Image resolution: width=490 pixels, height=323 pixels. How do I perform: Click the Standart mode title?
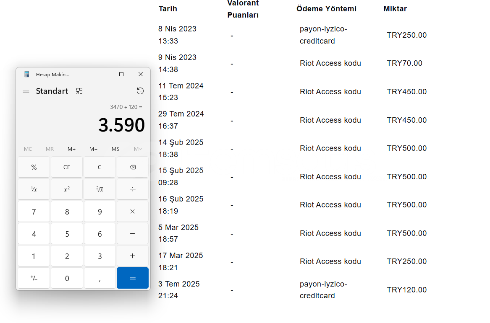coord(52,91)
